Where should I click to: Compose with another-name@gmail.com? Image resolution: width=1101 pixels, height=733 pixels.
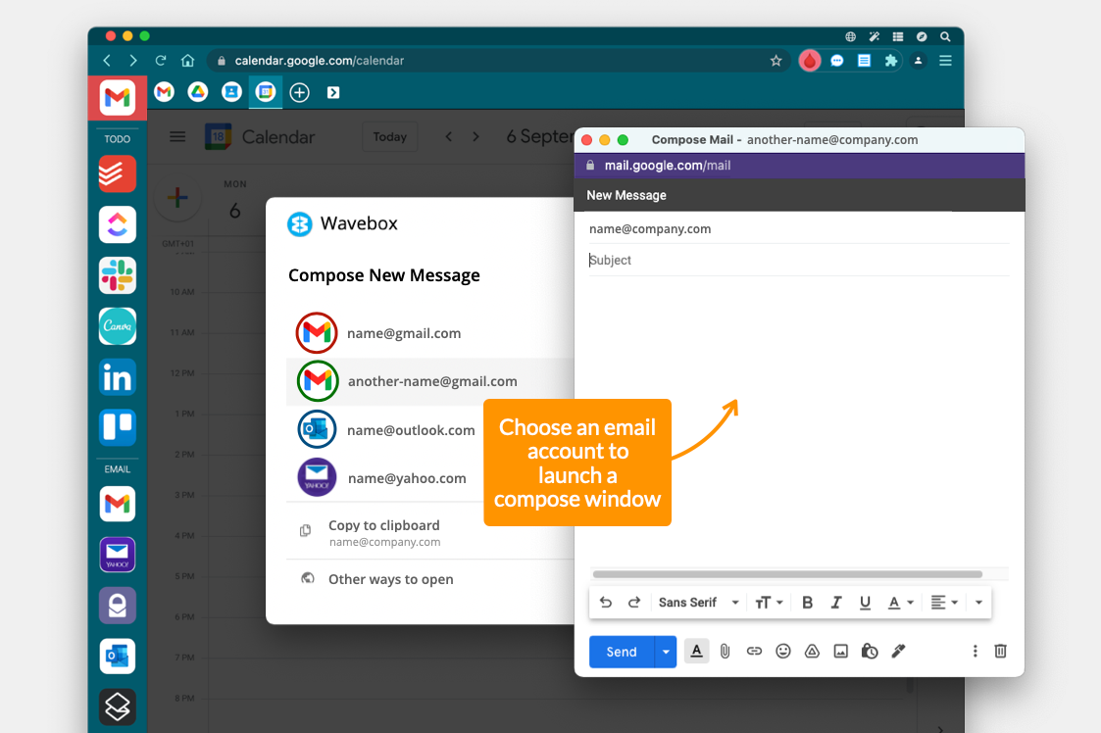click(429, 381)
